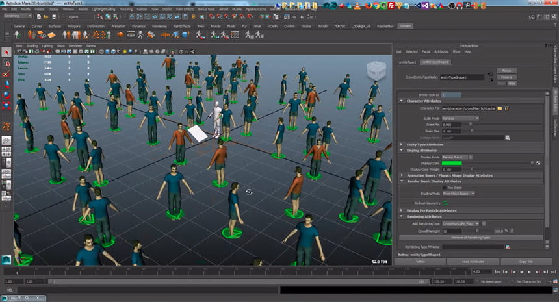The image size is (559, 302).
Task: Open the viewport Shading menu
Action: point(32,46)
